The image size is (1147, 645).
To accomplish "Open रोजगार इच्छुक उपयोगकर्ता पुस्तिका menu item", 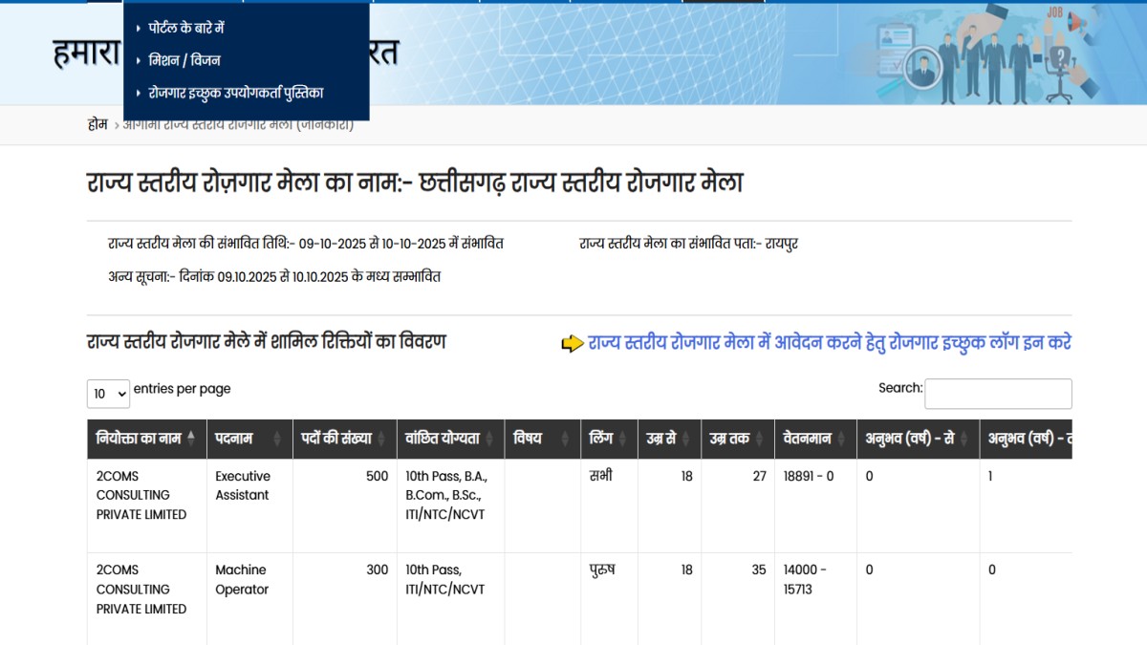I will click(236, 93).
